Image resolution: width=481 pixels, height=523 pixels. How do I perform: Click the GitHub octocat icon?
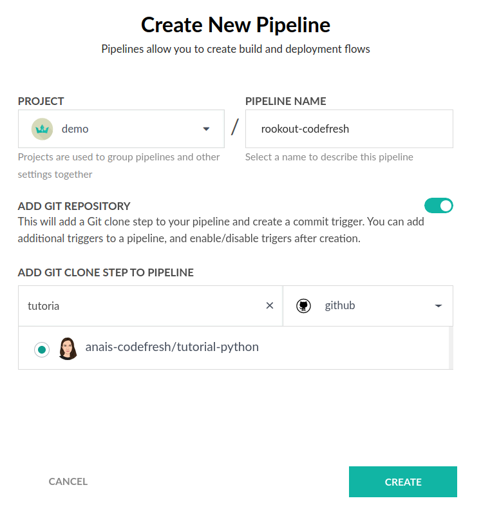coord(304,306)
